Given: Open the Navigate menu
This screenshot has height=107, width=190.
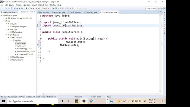Looking at the screenshot, I should click(x=27, y=5).
